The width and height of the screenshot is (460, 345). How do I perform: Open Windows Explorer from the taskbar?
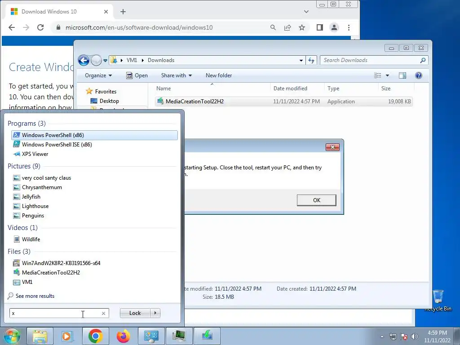pos(40,336)
